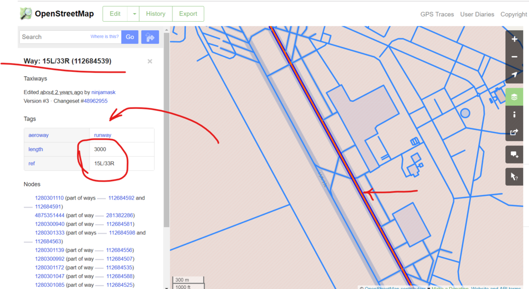Viewport: 529px width, 289px height.
Task: Open node 1280301110
Action: [49, 198]
